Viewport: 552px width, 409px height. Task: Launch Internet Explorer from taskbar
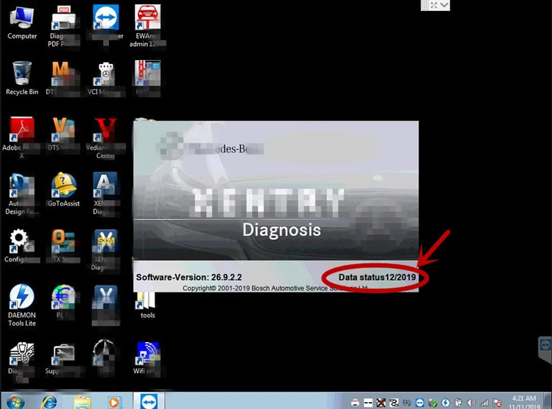pyautogui.click(x=50, y=401)
